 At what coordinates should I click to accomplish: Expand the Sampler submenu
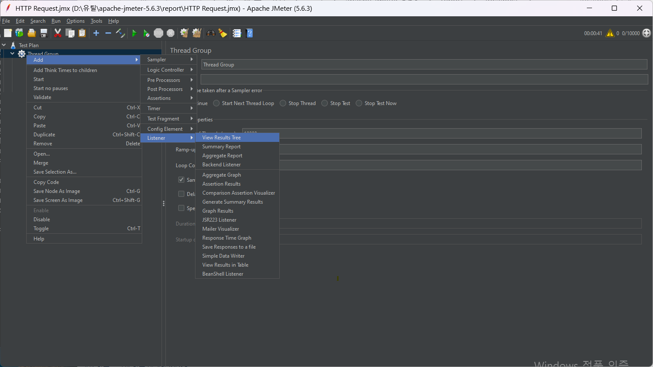pos(168,60)
